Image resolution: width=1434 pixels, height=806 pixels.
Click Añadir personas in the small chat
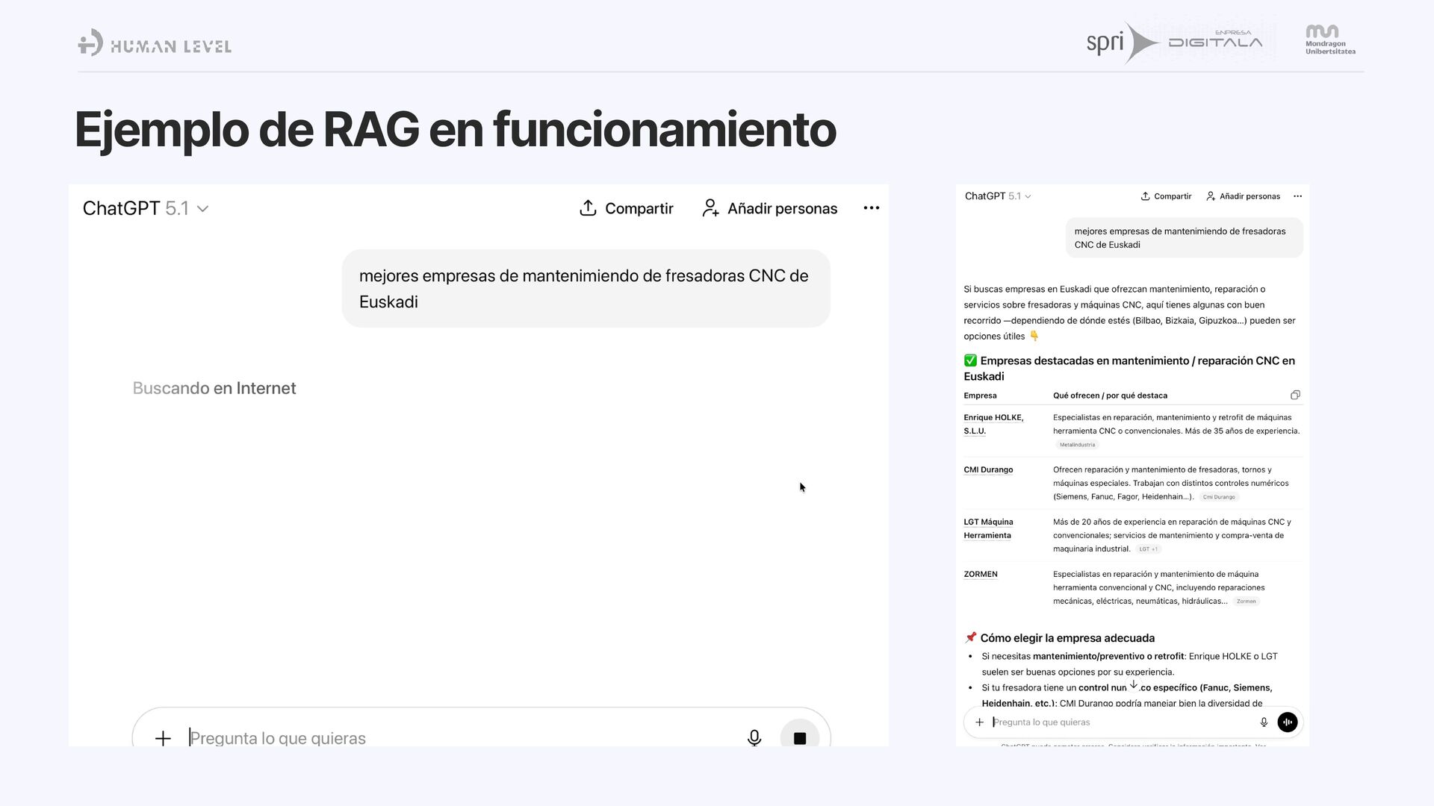(1243, 196)
